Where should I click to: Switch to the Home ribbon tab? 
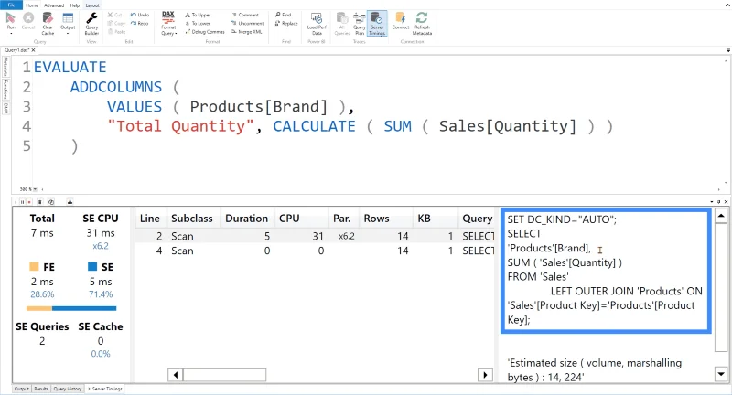point(32,5)
